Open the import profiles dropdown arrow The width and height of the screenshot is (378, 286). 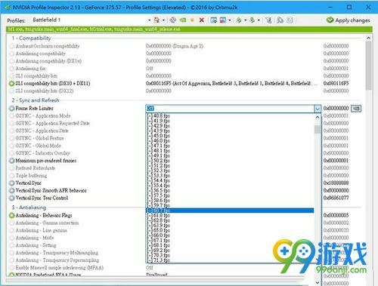259,20
